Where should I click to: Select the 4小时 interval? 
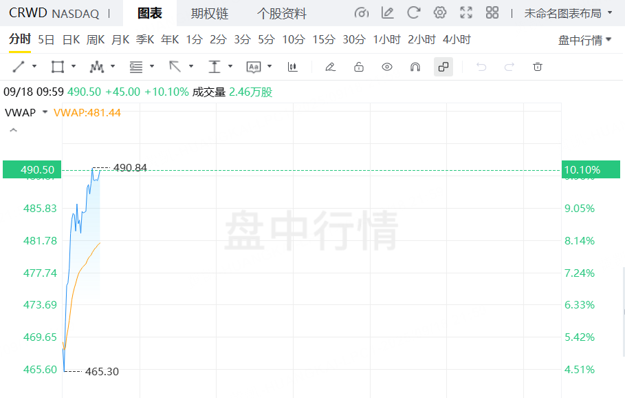coord(457,39)
